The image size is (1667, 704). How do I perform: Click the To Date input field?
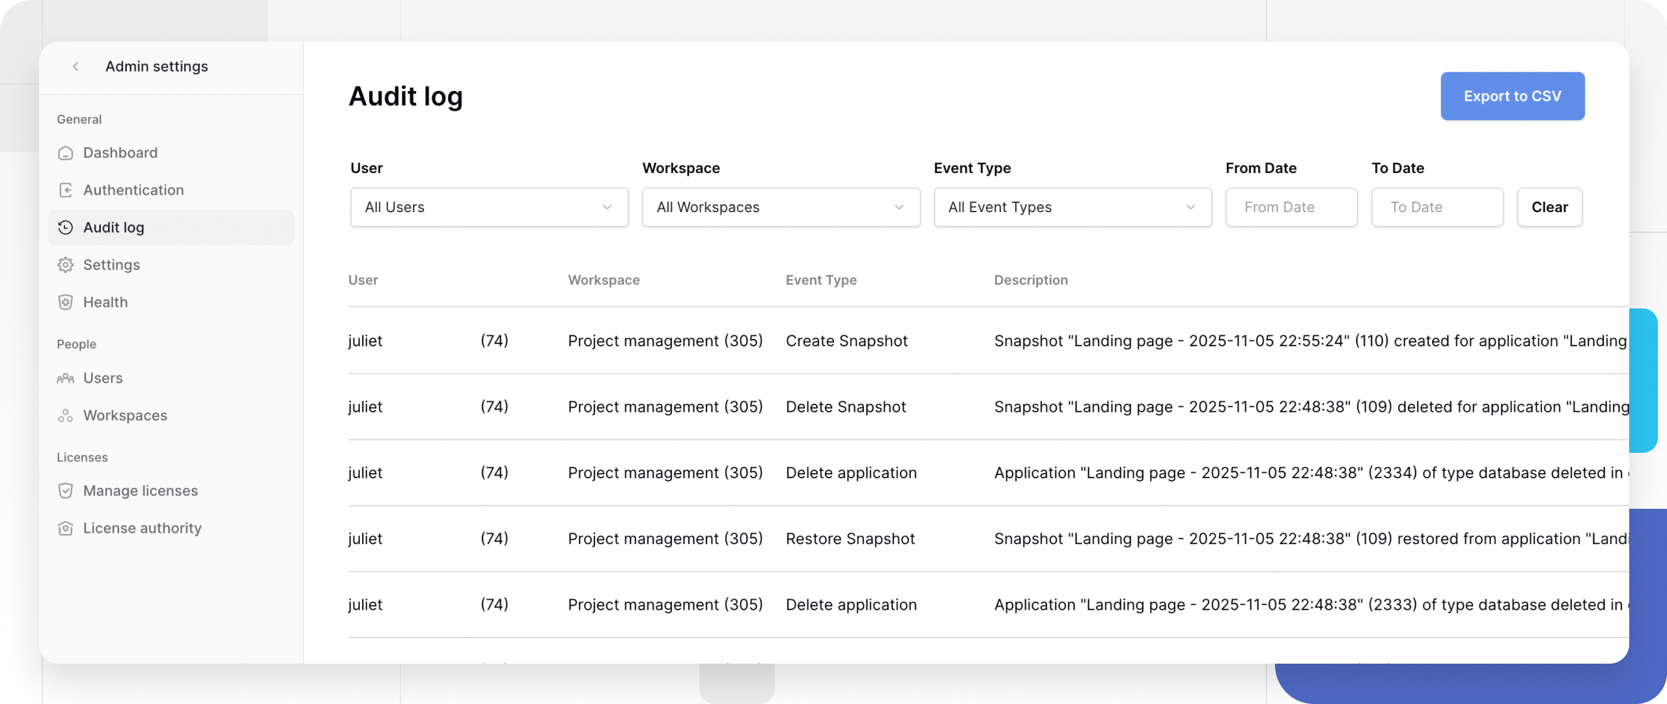tap(1437, 207)
